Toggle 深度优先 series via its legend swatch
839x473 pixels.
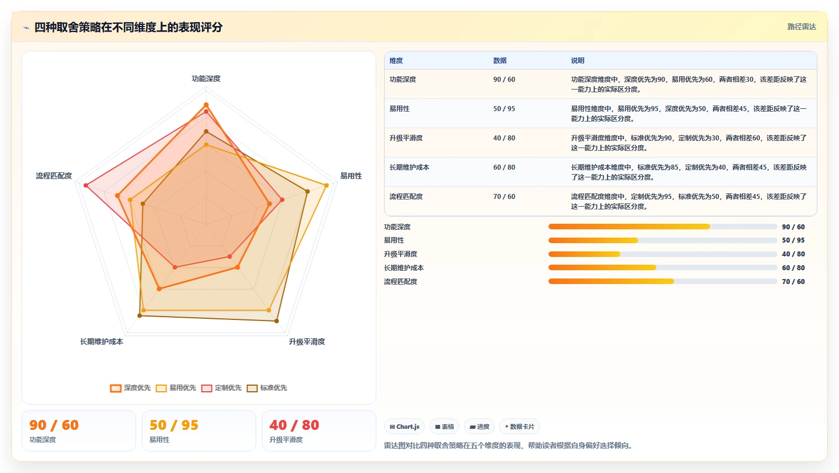pos(116,388)
